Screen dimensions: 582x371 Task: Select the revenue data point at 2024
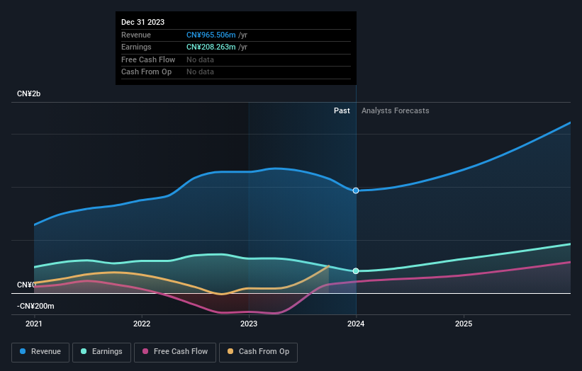pos(356,190)
